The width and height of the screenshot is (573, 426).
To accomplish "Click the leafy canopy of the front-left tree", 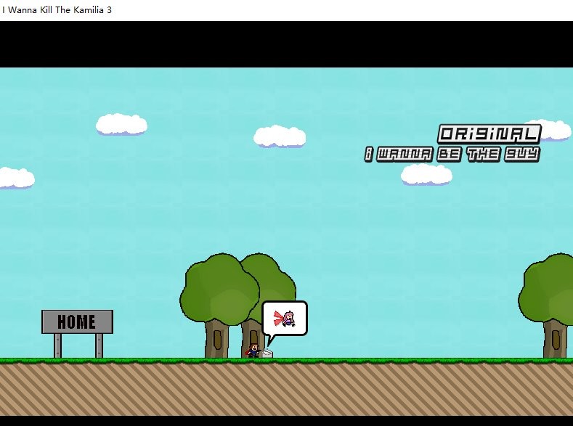I will (216, 292).
